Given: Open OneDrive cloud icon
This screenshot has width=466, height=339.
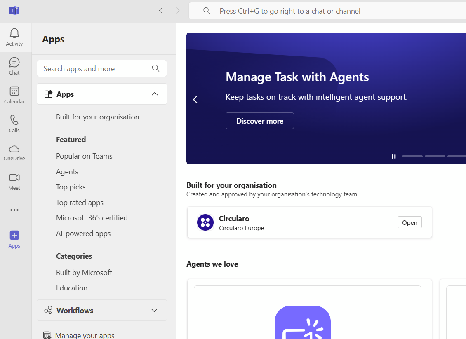Looking at the screenshot, I should point(14,149).
